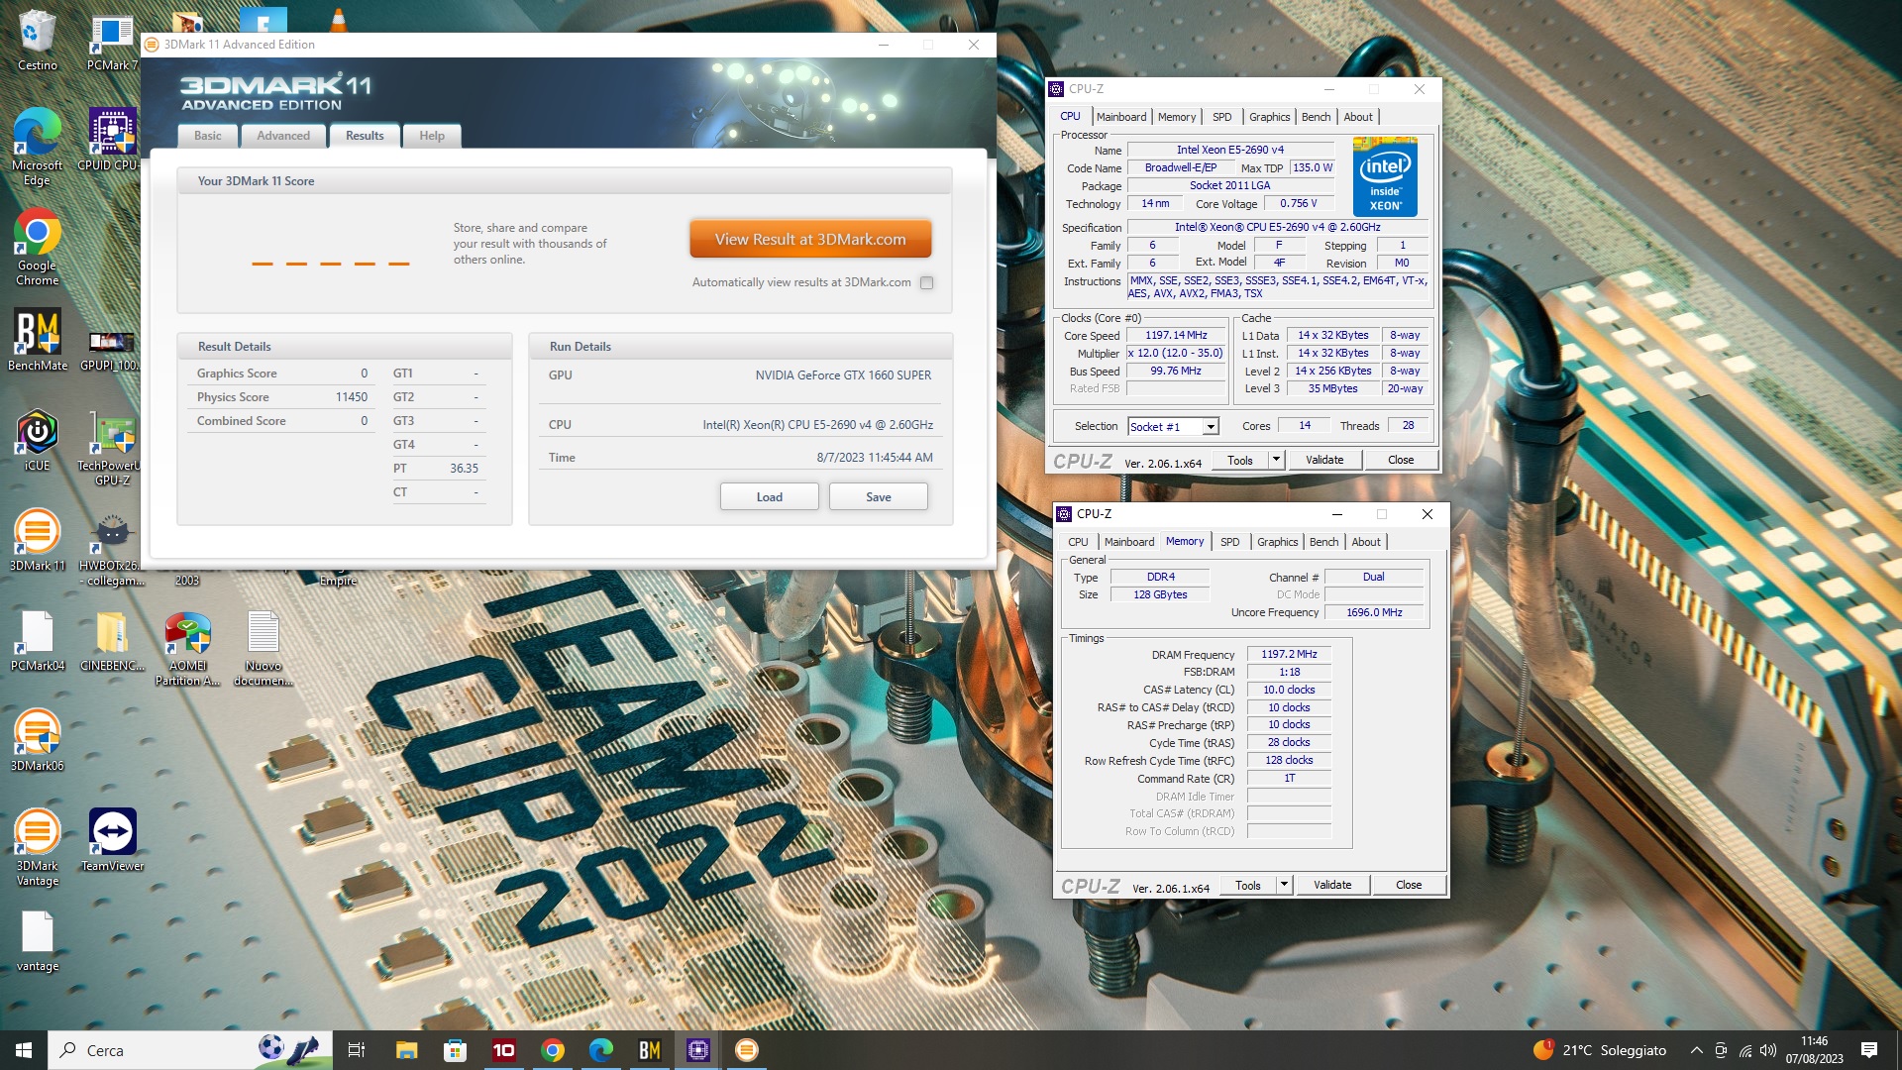This screenshot has height=1070, width=1902.
Task: Open the PCMark 7 desktop shortcut
Action: click(x=112, y=42)
